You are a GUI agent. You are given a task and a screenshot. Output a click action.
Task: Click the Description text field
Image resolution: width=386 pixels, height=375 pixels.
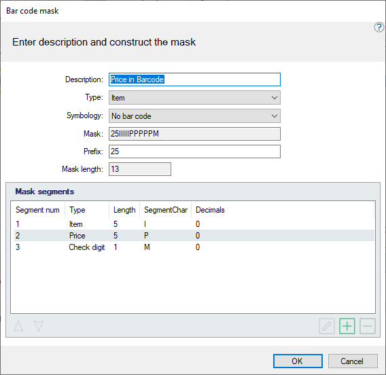click(194, 79)
